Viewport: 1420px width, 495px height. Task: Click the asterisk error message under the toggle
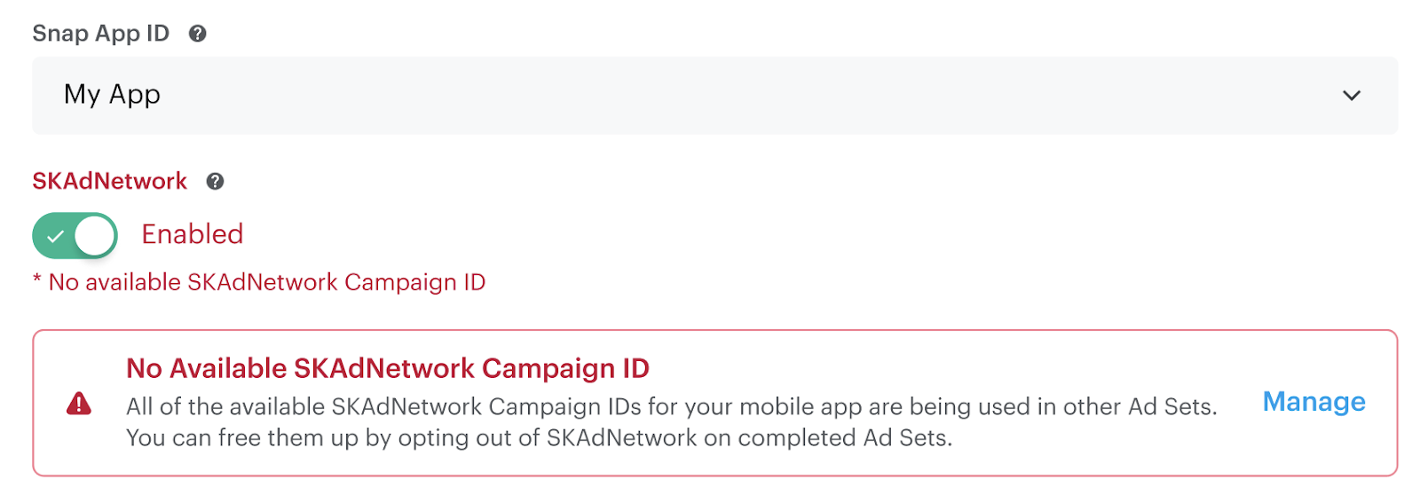259,283
